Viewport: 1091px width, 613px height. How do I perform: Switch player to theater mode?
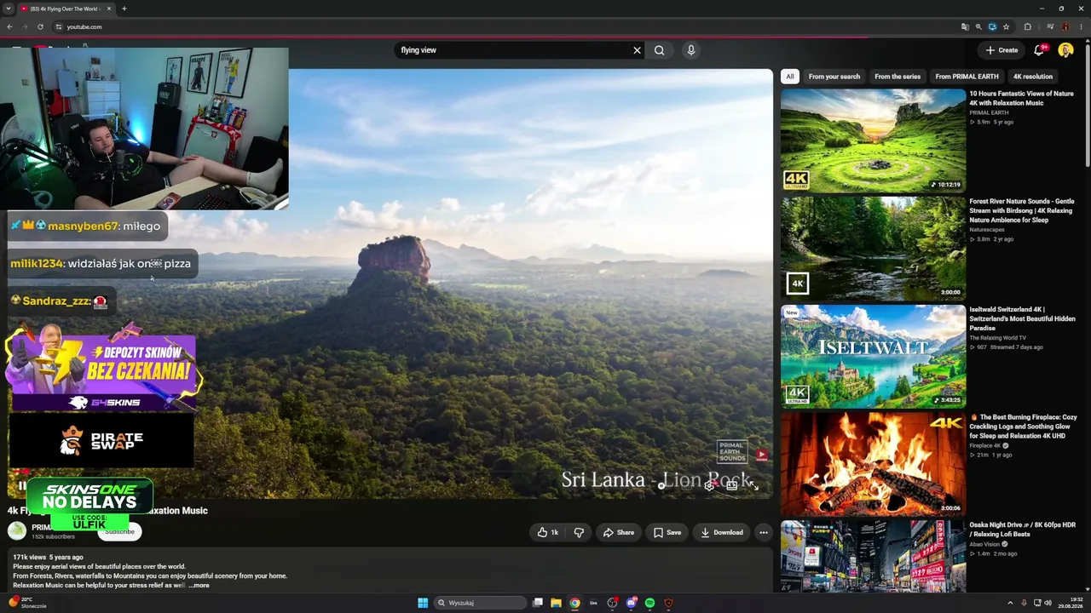coord(731,485)
